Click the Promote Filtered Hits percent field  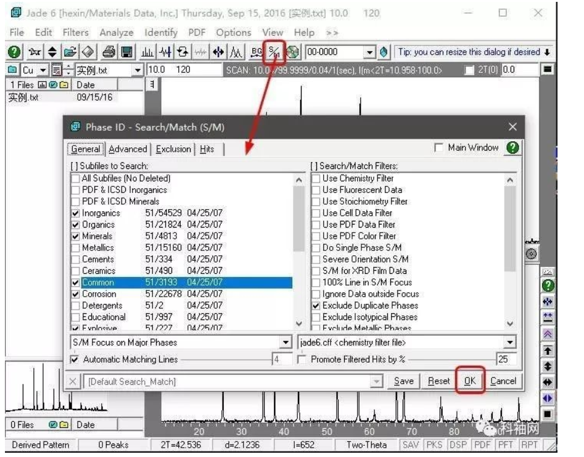click(506, 360)
